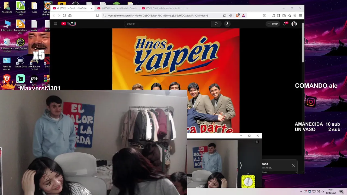Go back using browser back arrow
The height and width of the screenshot is (195, 347).
[x=54, y=16]
